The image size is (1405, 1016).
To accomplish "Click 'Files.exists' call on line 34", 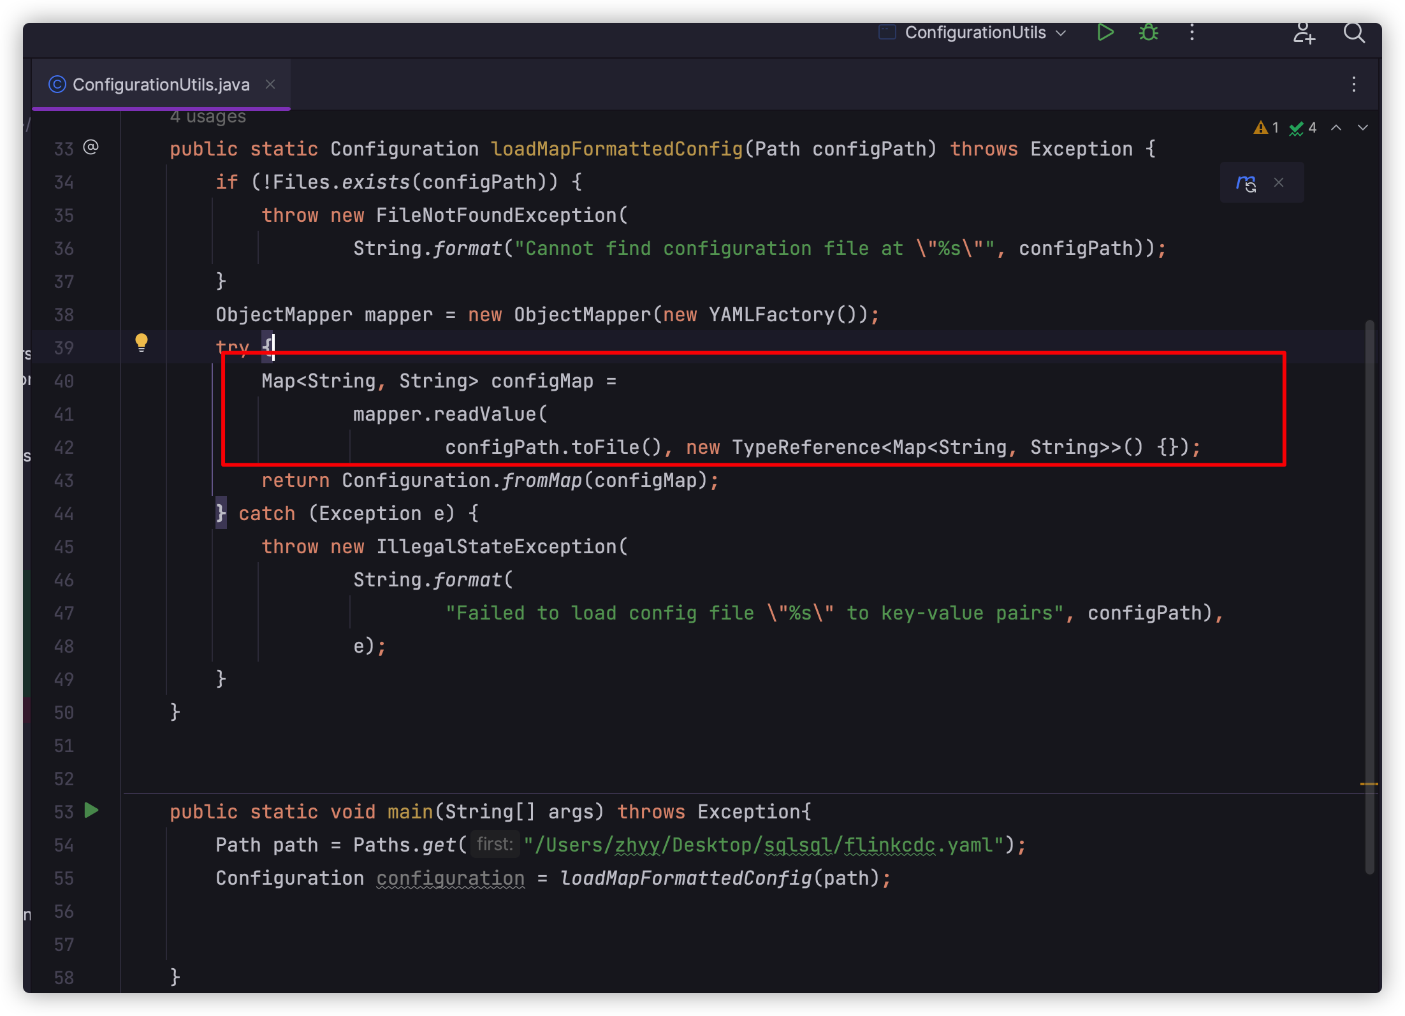I will [341, 182].
